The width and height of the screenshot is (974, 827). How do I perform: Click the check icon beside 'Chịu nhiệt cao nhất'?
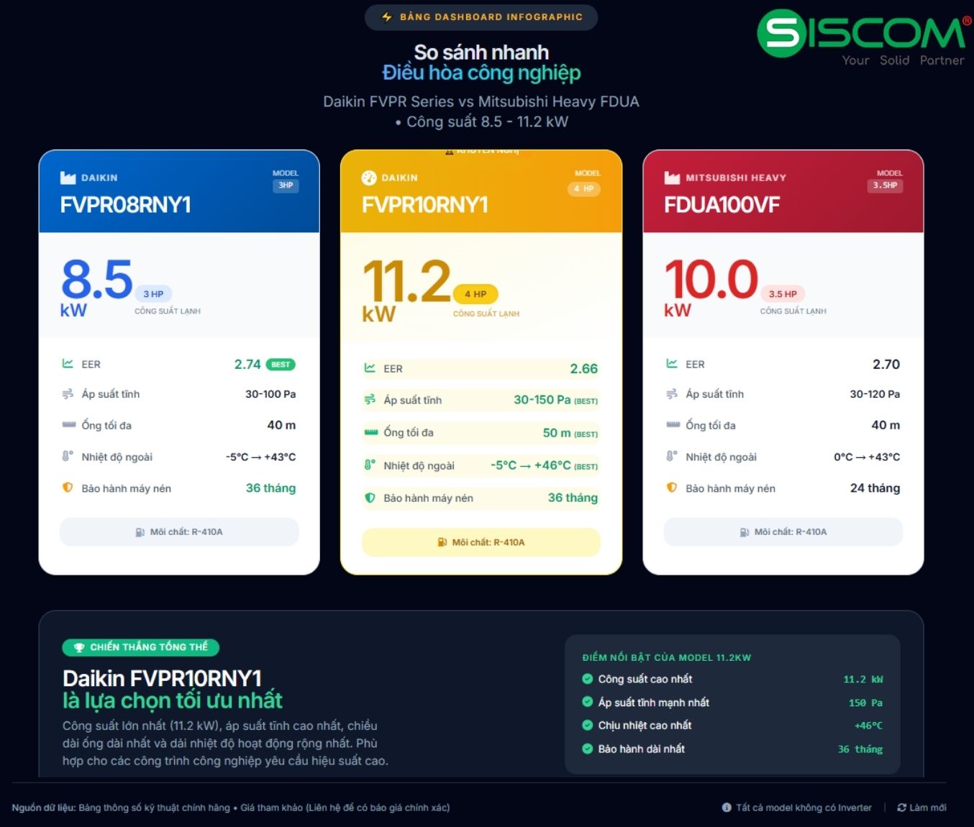(x=588, y=725)
